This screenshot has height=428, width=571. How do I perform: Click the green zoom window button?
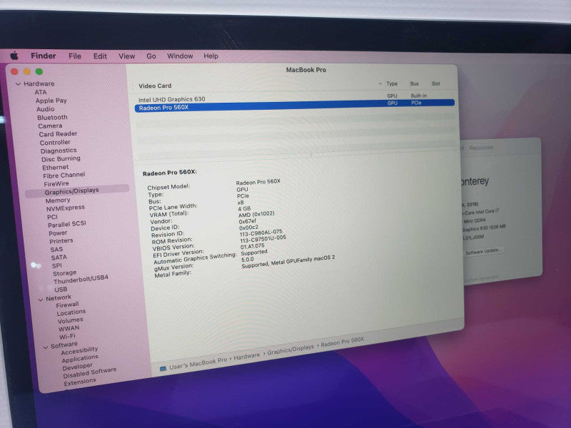[39, 71]
